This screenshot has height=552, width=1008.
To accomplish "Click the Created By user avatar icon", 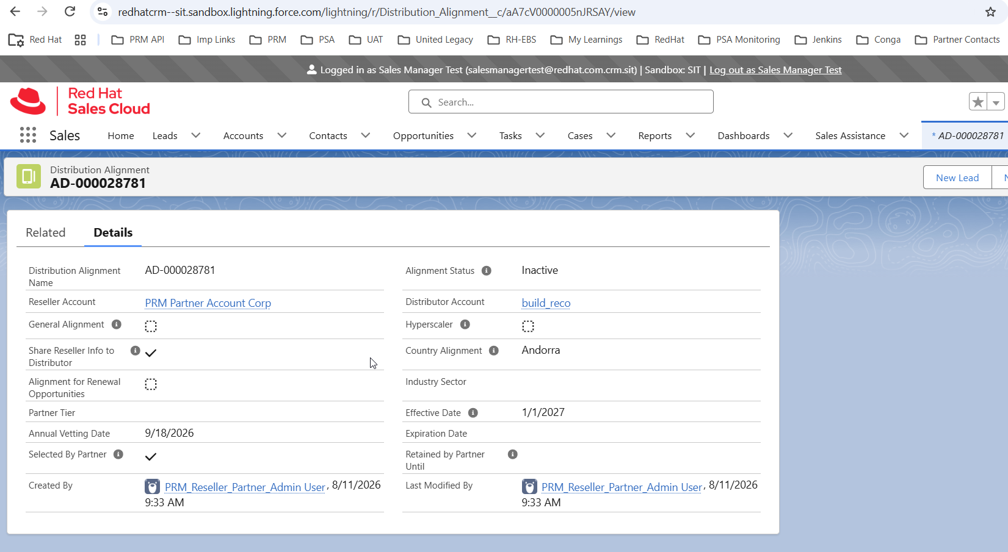I will click(152, 487).
